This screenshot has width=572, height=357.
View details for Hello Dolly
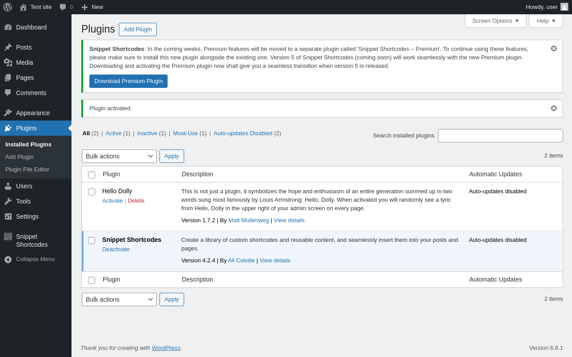point(289,220)
